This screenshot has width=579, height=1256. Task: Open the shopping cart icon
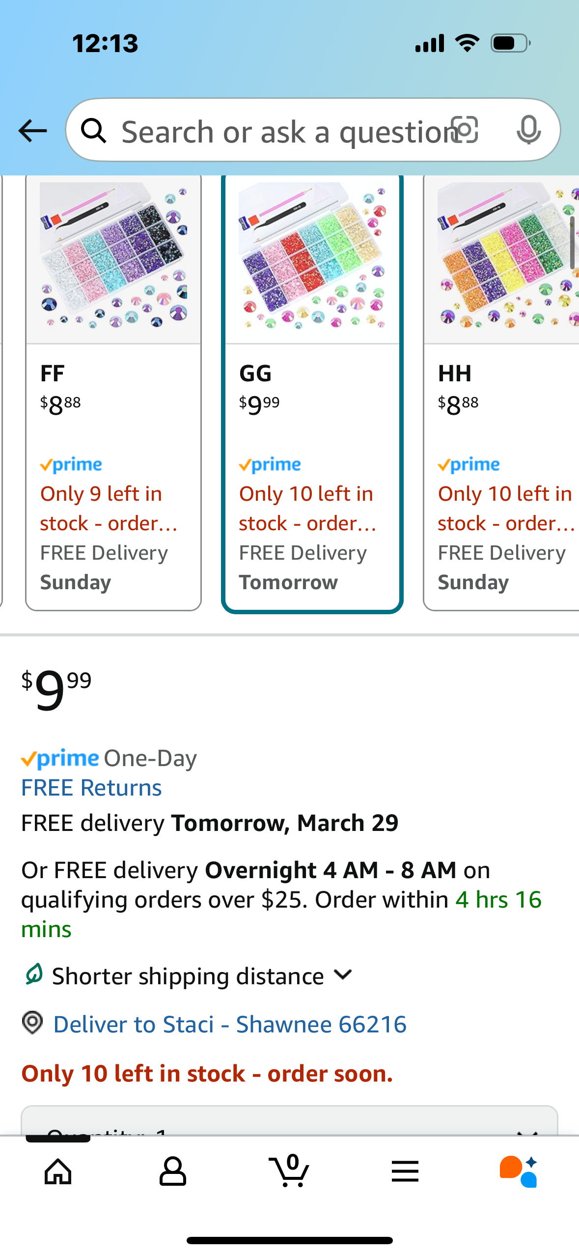289,1170
